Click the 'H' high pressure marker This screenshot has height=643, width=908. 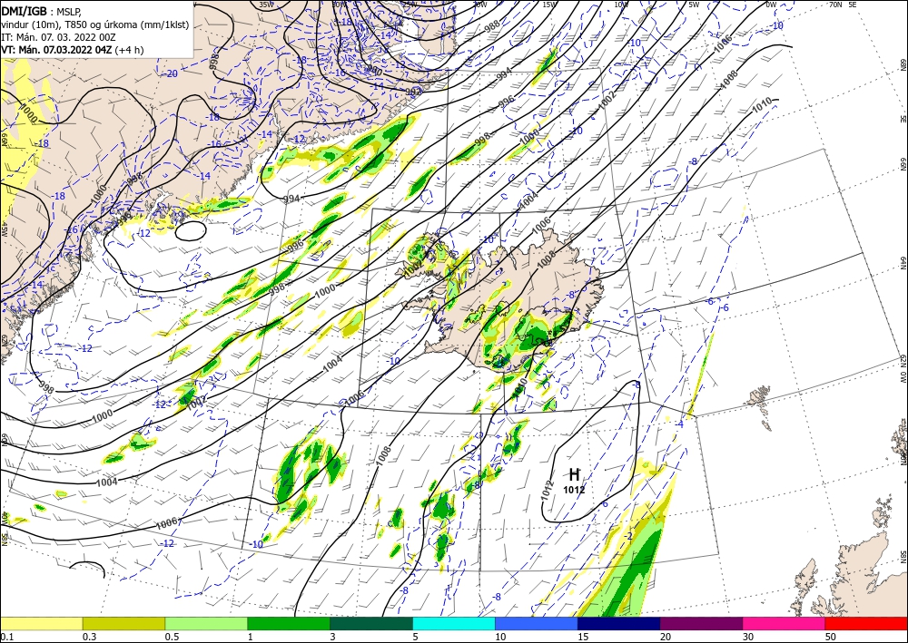[x=574, y=474]
